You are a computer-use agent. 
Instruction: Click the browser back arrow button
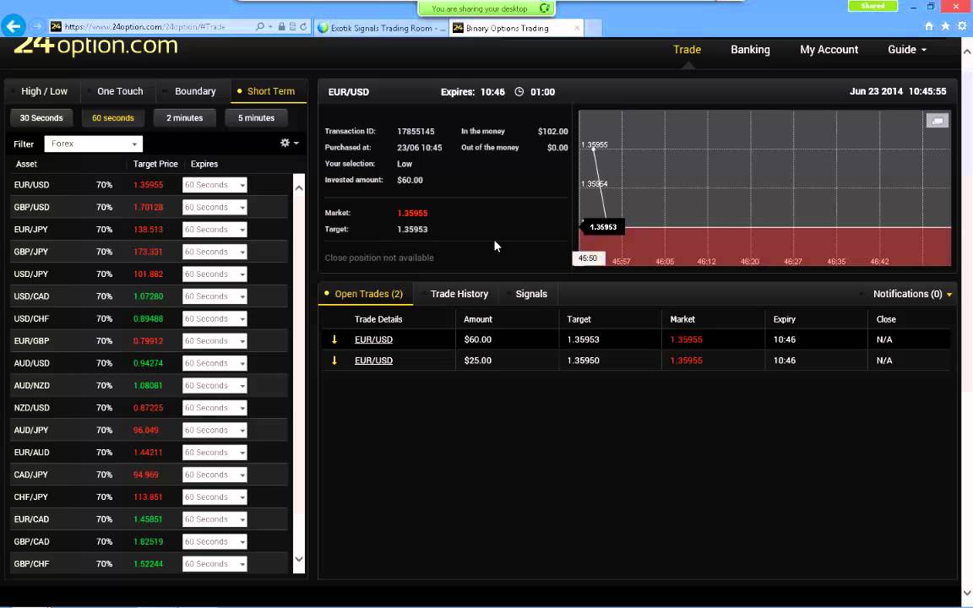pyautogui.click(x=13, y=26)
